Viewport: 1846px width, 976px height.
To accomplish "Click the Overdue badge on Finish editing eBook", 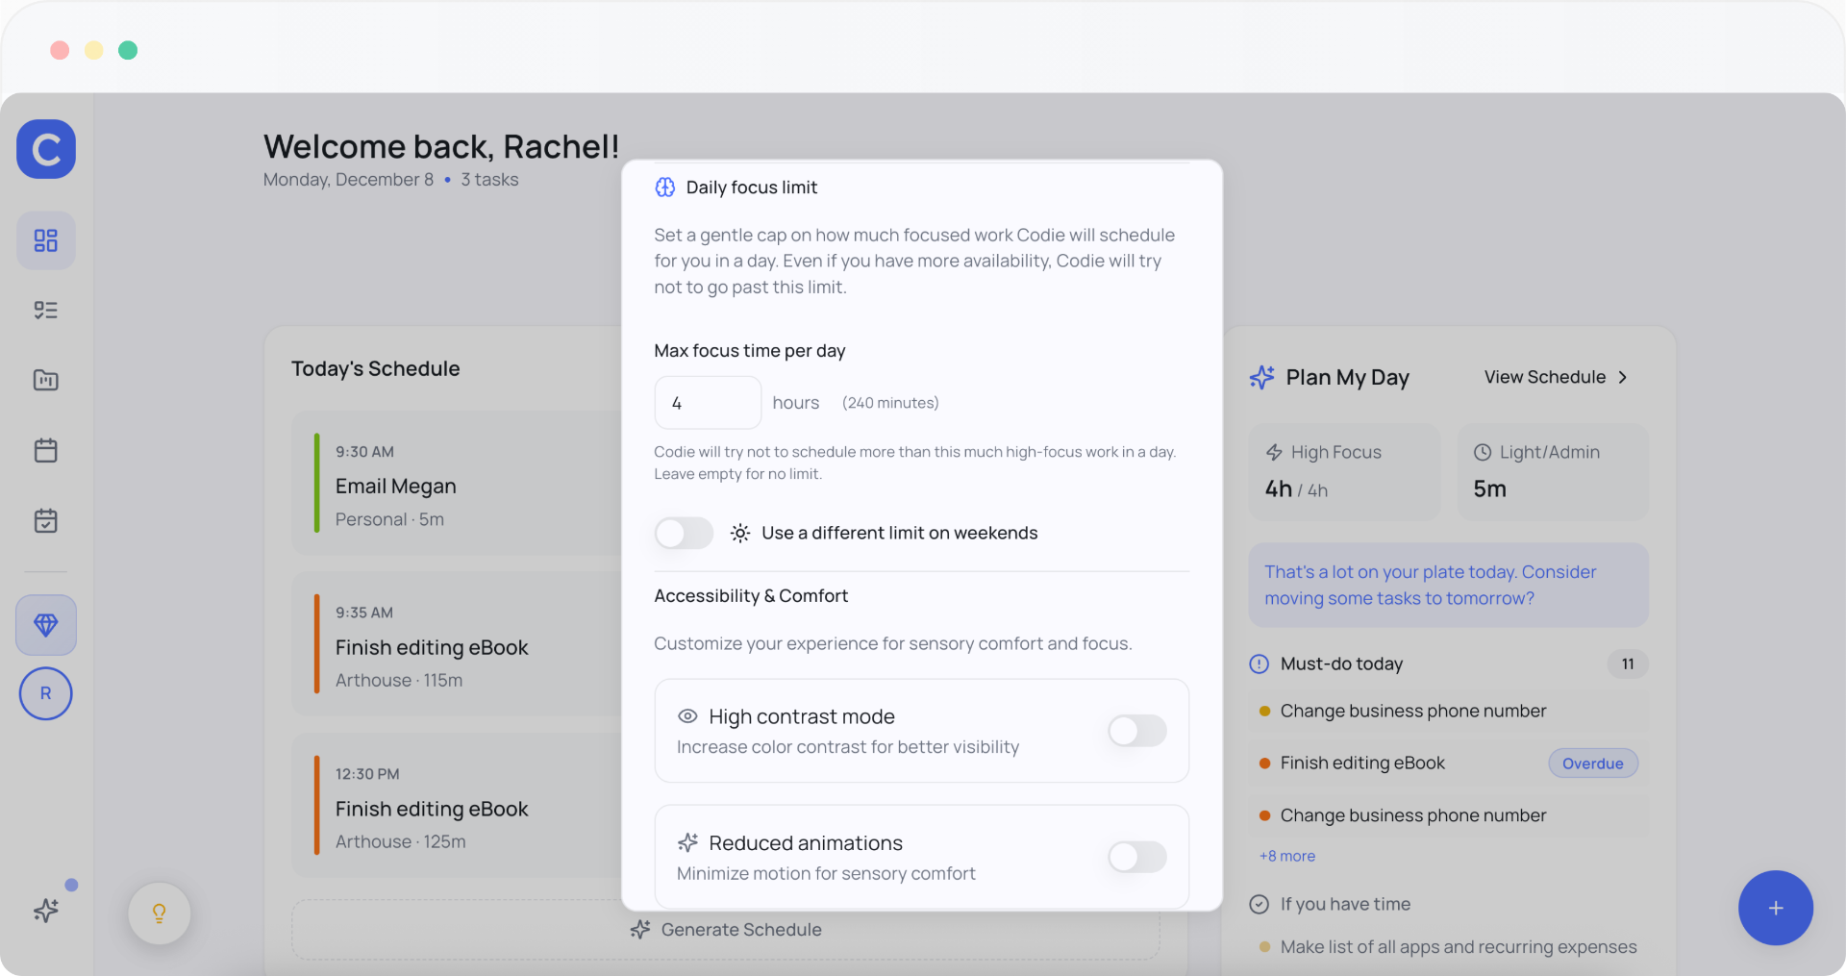I will pos(1593,763).
